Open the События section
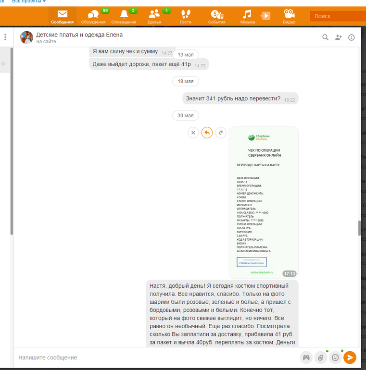This screenshot has height=370, width=366. 216,16
